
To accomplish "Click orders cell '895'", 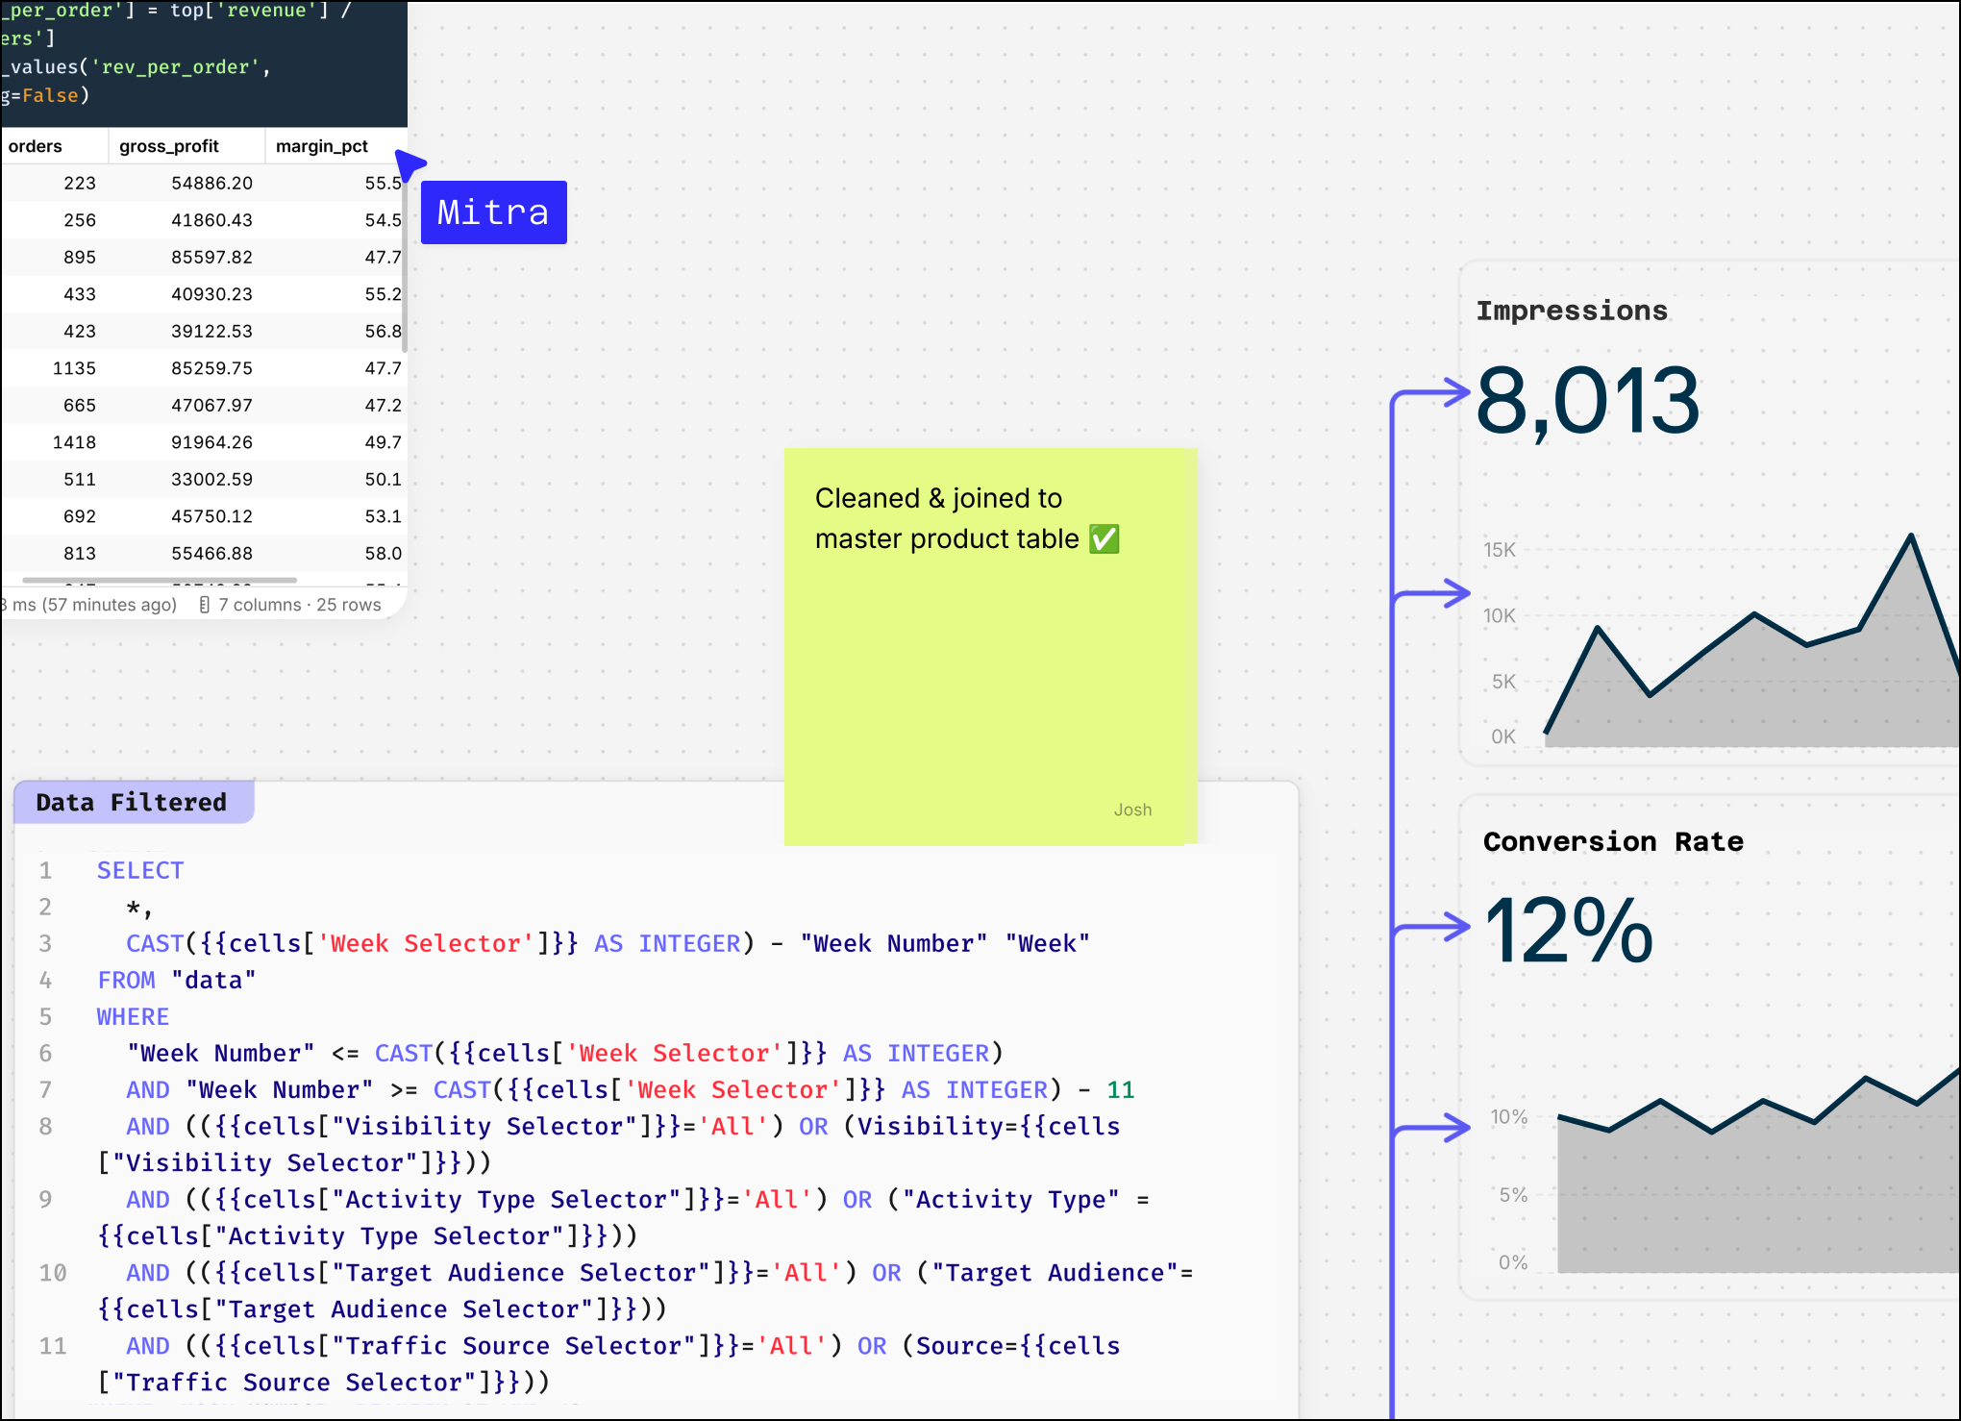I will point(80,257).
